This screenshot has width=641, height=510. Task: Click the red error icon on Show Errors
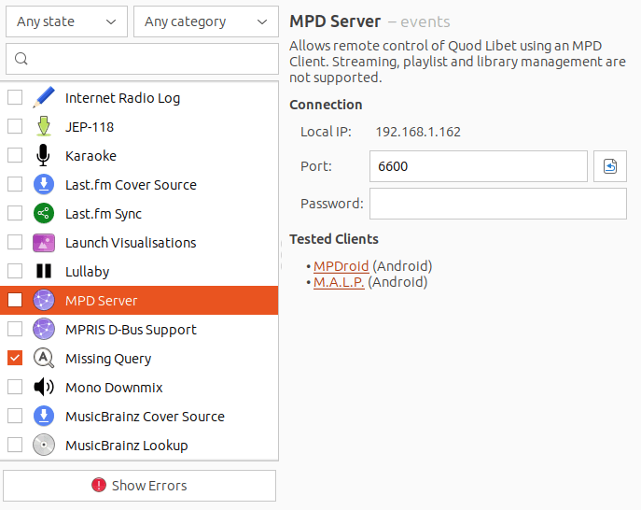point(99,485)
